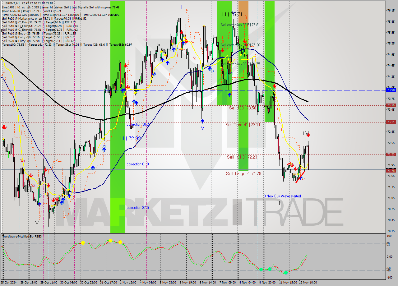The height and width of the screenshot is (286, 398).
Task: Click the red 71.78 price tag
Action: (391, 171)
